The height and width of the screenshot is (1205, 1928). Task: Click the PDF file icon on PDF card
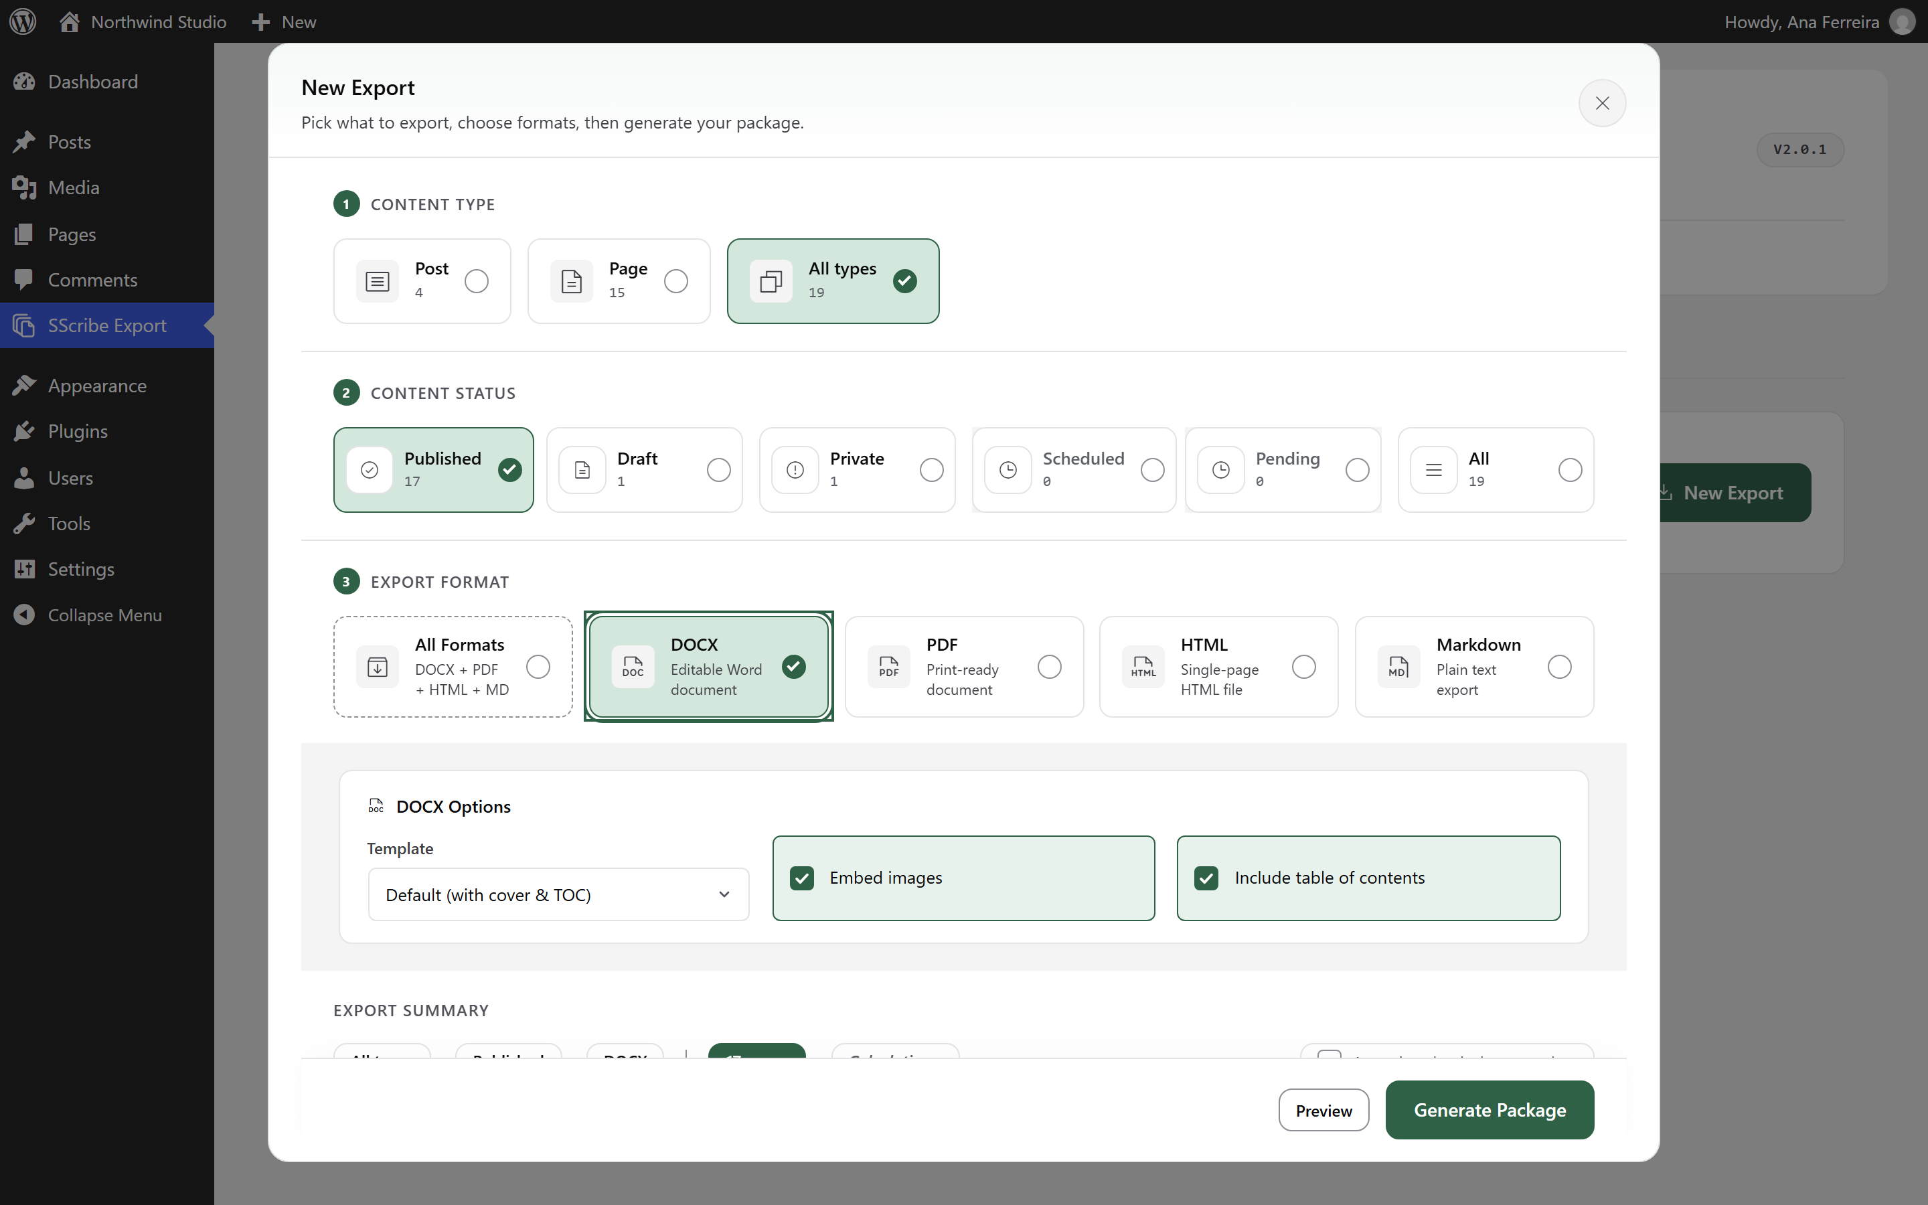coord(888,667)
